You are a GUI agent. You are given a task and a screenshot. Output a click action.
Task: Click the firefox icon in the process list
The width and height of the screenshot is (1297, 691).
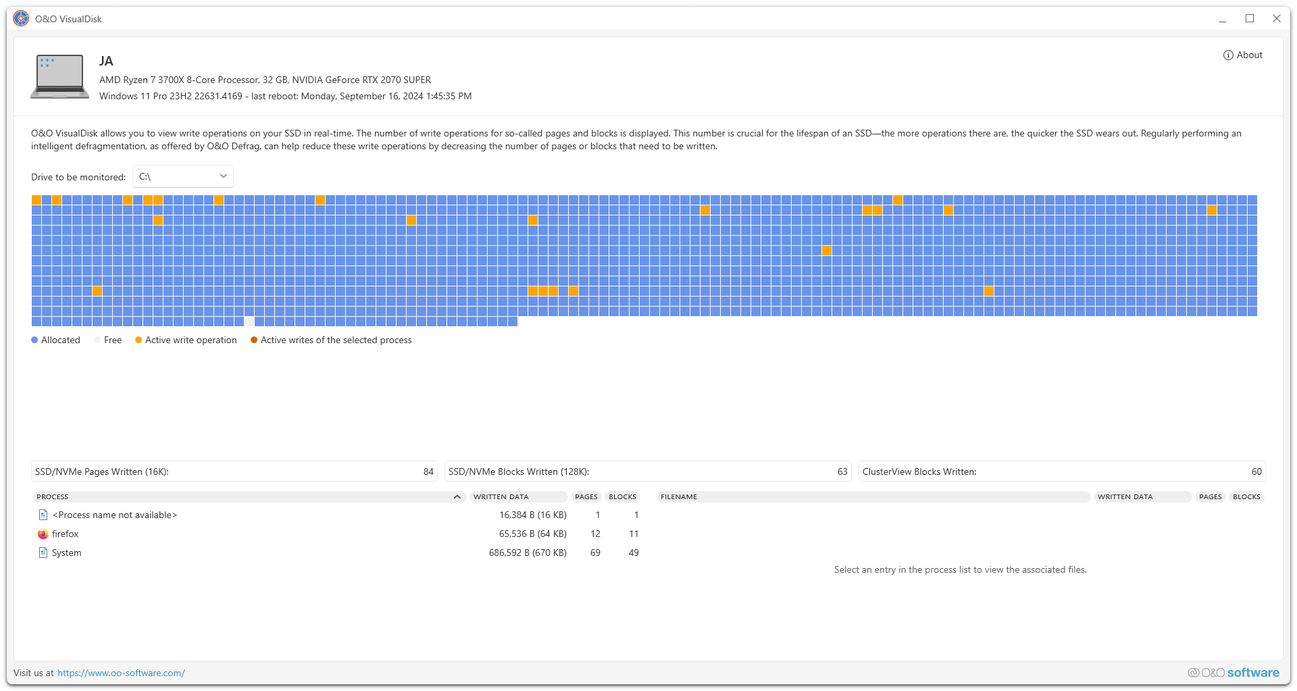pyautogui.click(x=43, y=534)
